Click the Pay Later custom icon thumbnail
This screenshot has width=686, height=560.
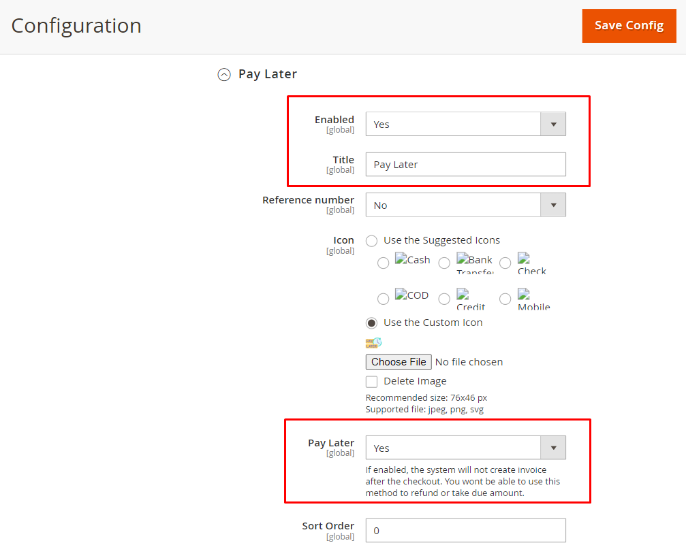click(x=374, y=343)
